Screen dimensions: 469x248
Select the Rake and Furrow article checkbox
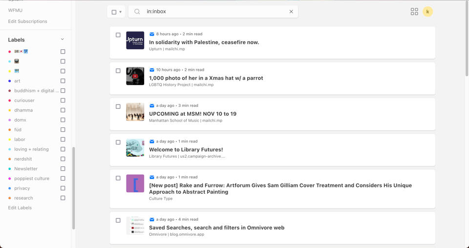(118, 178)
